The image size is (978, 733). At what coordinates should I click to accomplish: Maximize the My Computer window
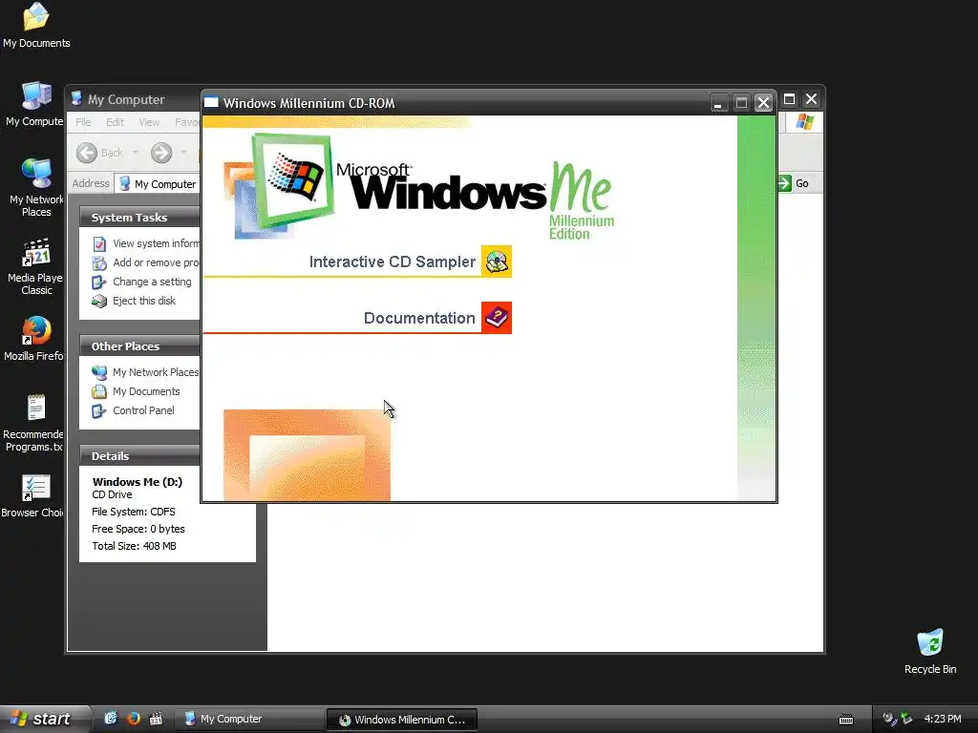coord(789,99)
